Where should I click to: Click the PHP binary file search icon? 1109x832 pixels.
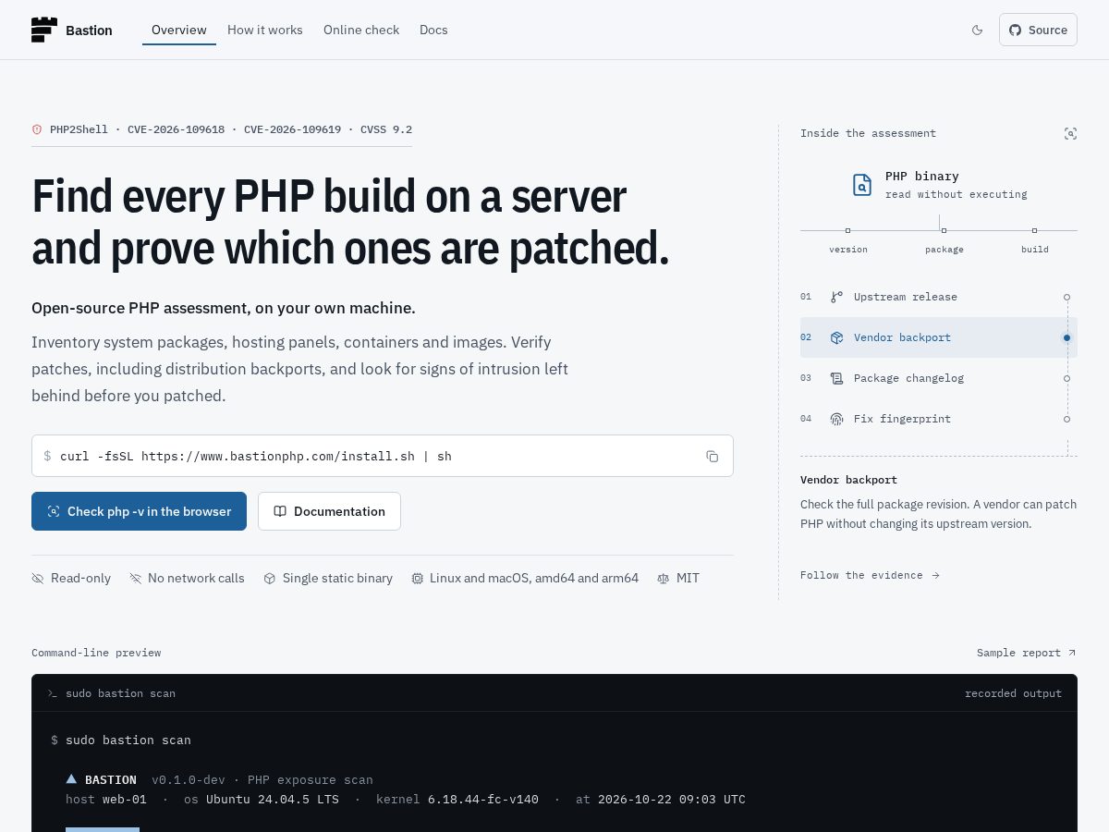click(x=861, y=185)
